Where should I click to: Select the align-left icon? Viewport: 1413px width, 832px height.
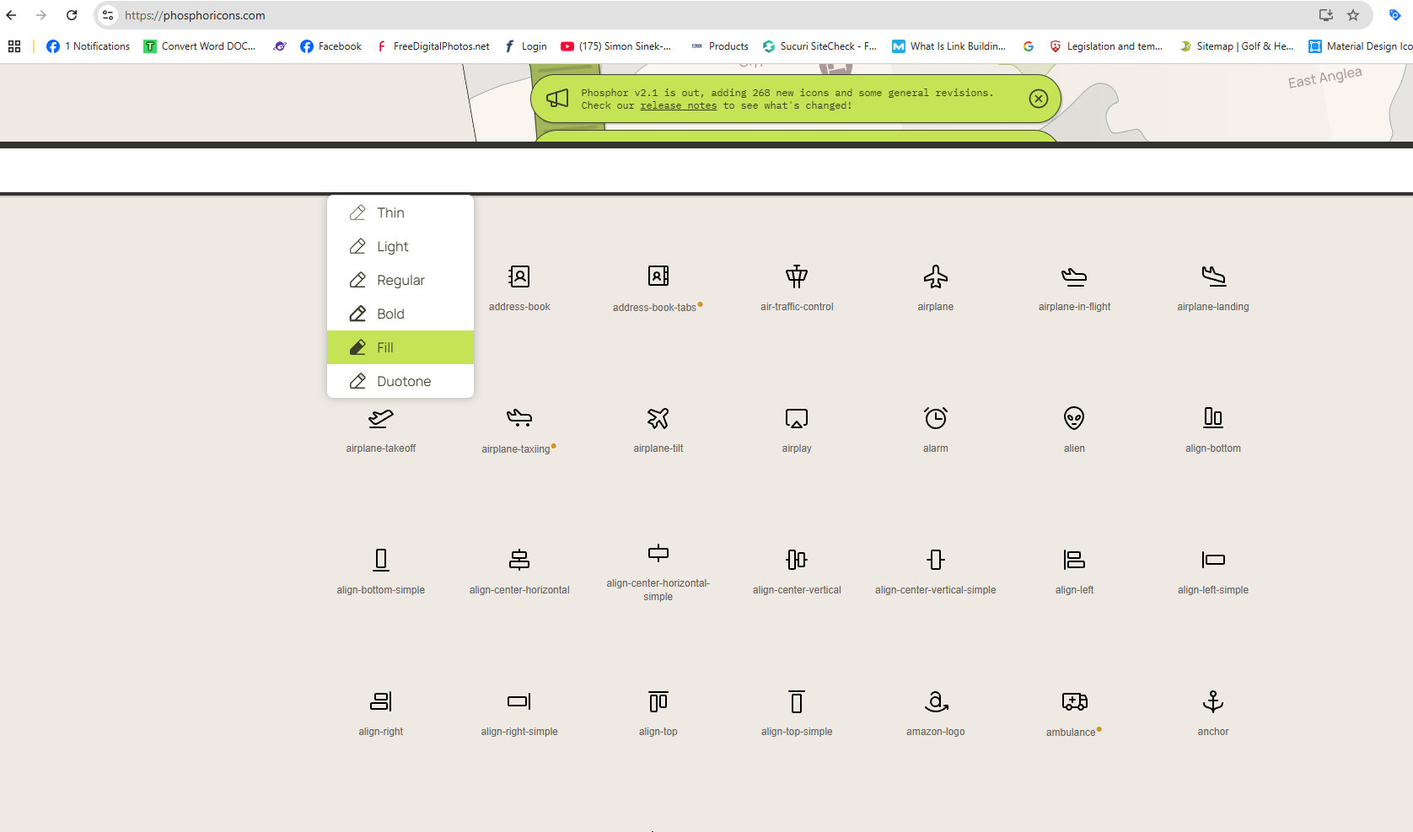(1073, 560)
